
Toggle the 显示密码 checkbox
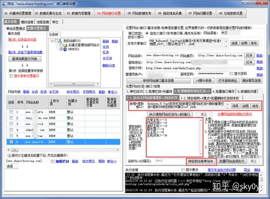(231, 74)
